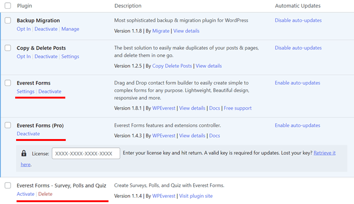Check the Copy & Delete Posts checkbox
Screen dimensions: 354x204
pos(8,48)
